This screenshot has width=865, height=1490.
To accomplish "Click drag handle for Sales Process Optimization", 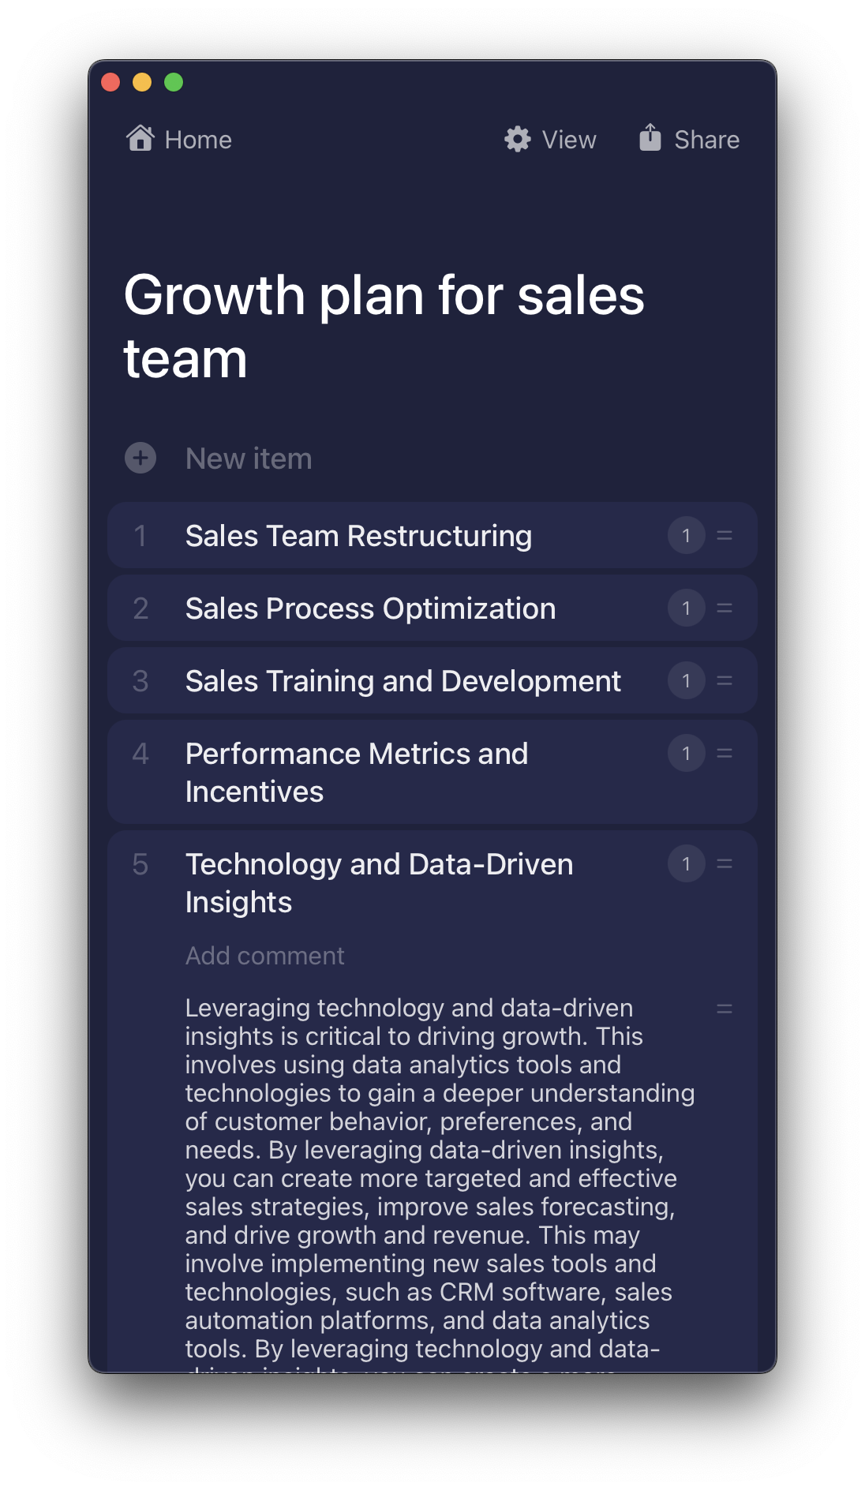I will coord(725,608).
